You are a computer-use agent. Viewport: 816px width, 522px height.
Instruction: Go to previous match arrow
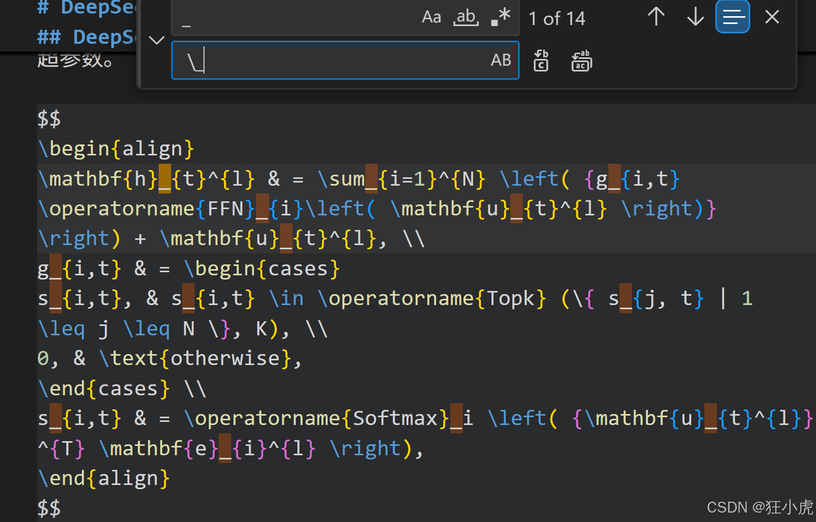(x=656, y=17)
